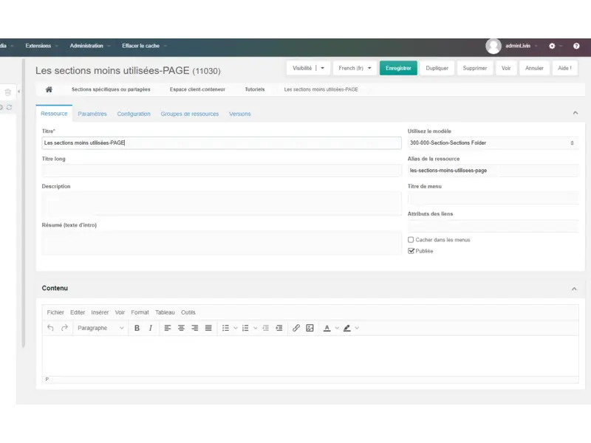Open the 'Tableau' menu in the editor
This screenshot has height=443, width=591.
[165, 312]
